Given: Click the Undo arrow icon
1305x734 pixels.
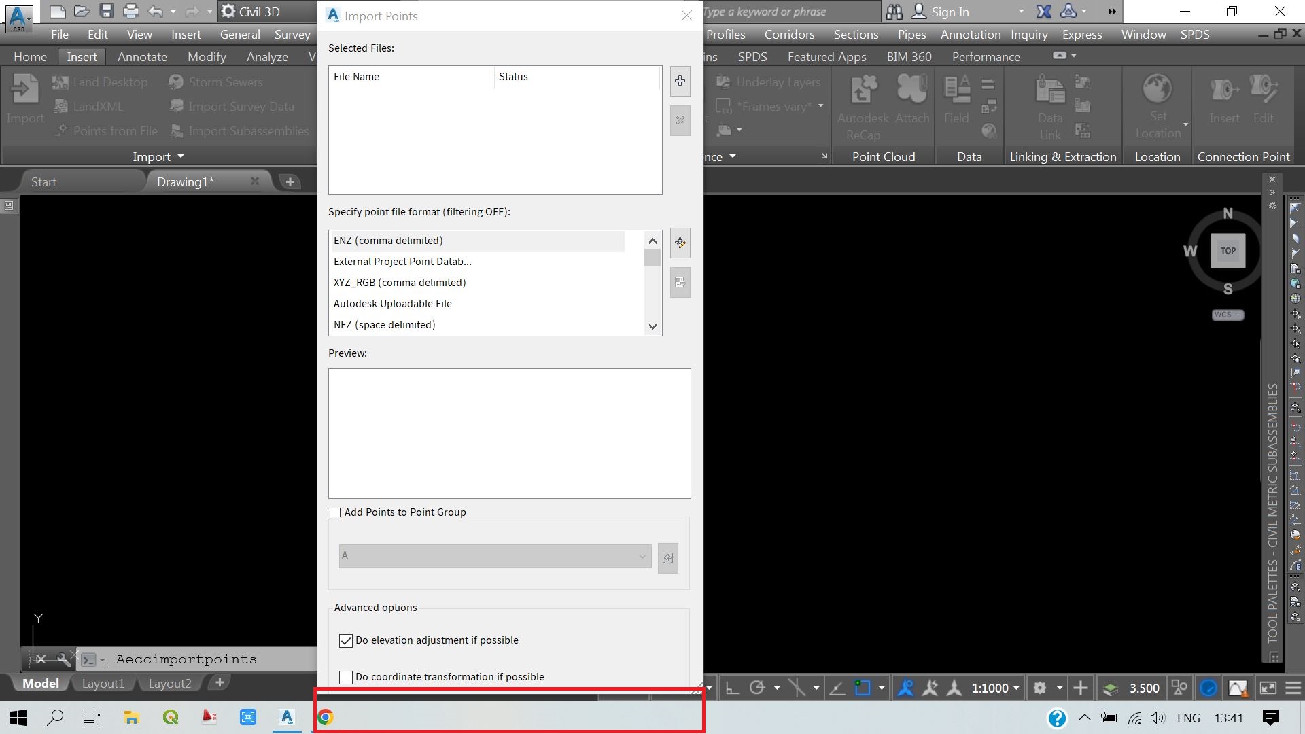Looking at the screenshot, I should tap(156, 11).
